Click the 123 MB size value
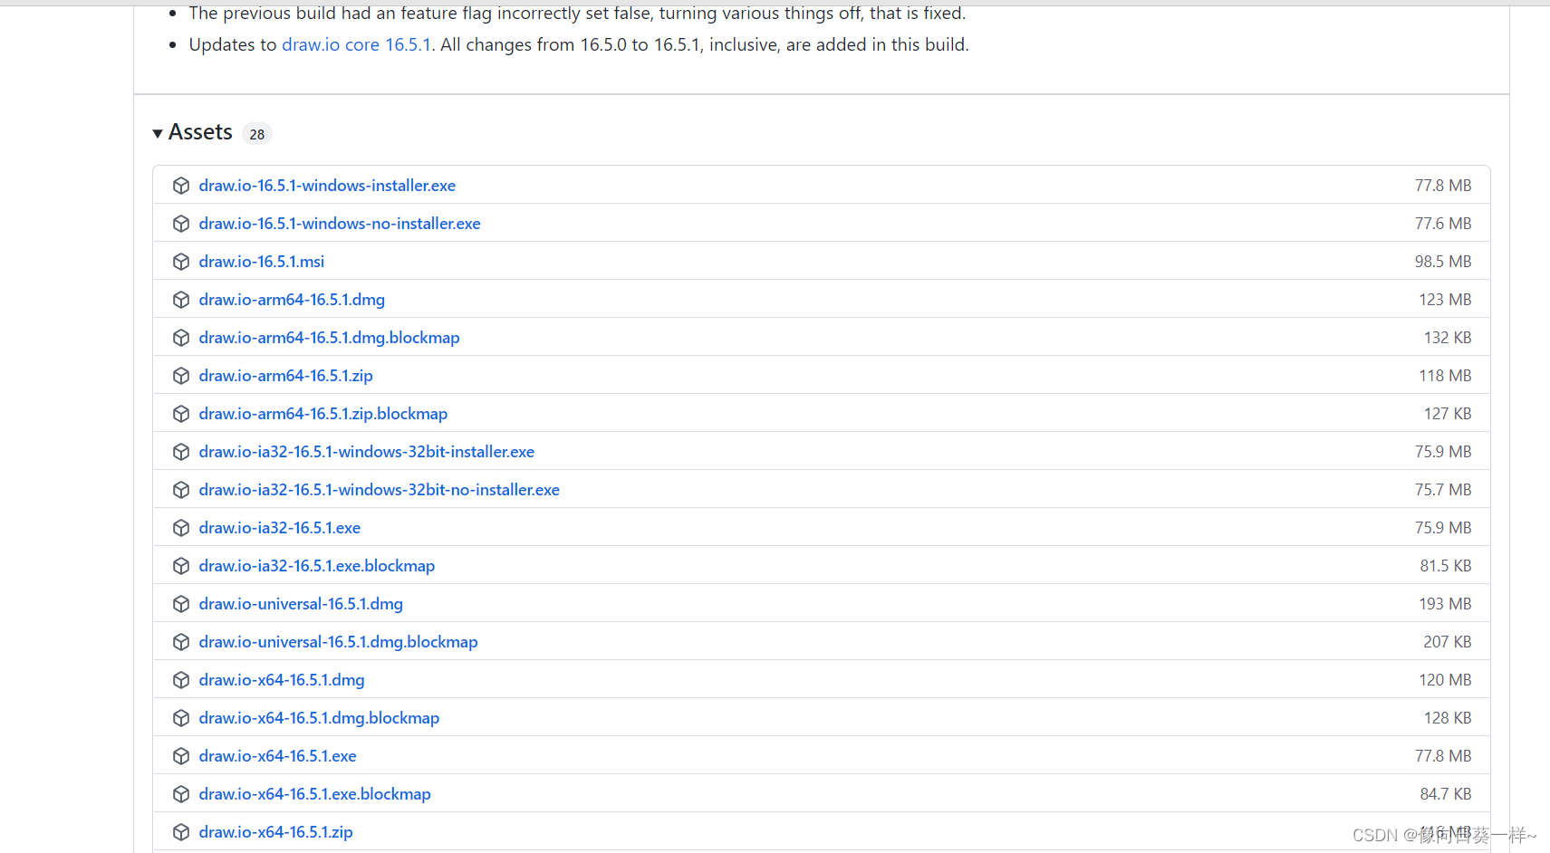 coord(1445,300)
